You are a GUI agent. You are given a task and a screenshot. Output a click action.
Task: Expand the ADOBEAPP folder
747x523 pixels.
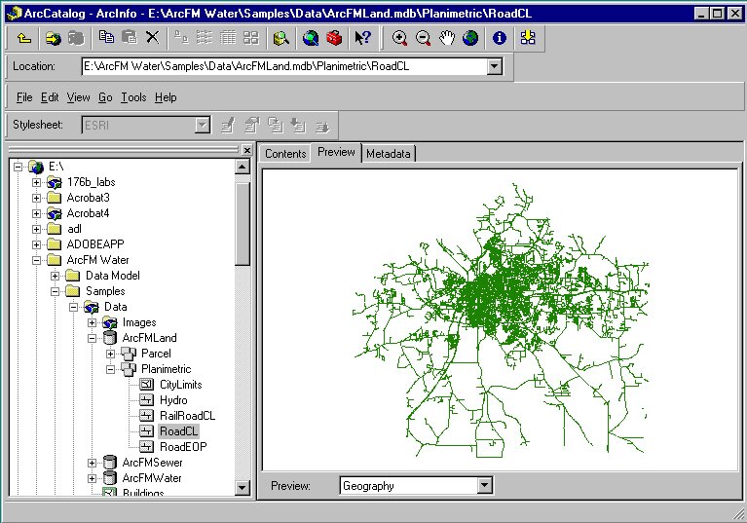(x=36, y=244)
